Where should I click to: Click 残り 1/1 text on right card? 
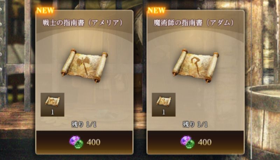pyautogui.click(x=195, y=124)
